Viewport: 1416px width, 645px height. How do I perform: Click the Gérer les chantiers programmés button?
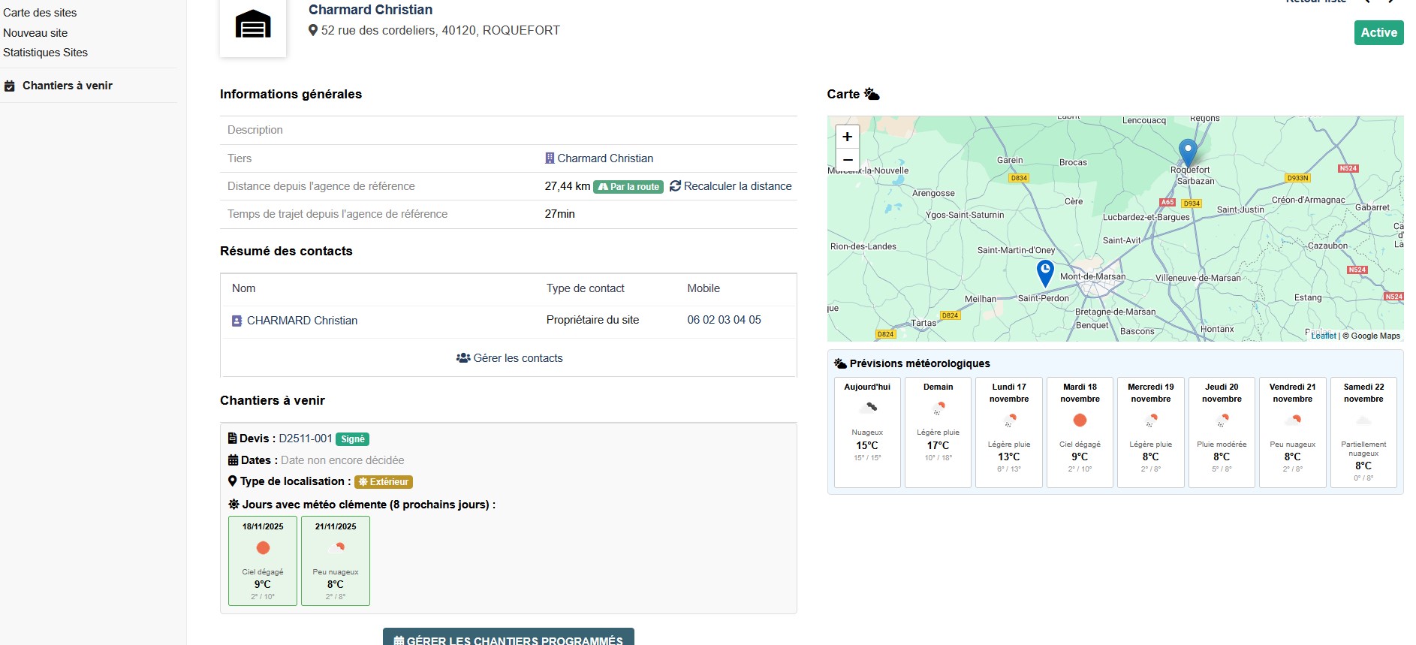point(508,637)
